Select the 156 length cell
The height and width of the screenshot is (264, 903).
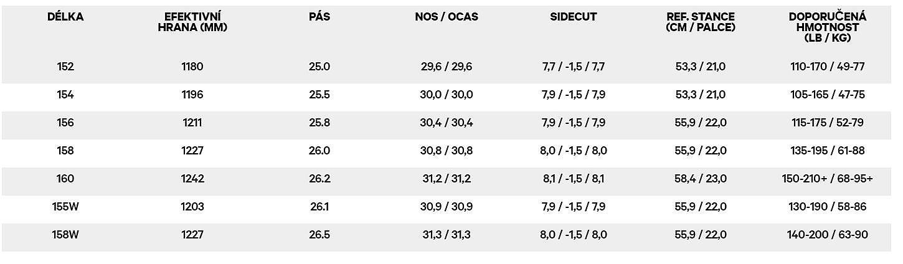(x=65, y=123)
